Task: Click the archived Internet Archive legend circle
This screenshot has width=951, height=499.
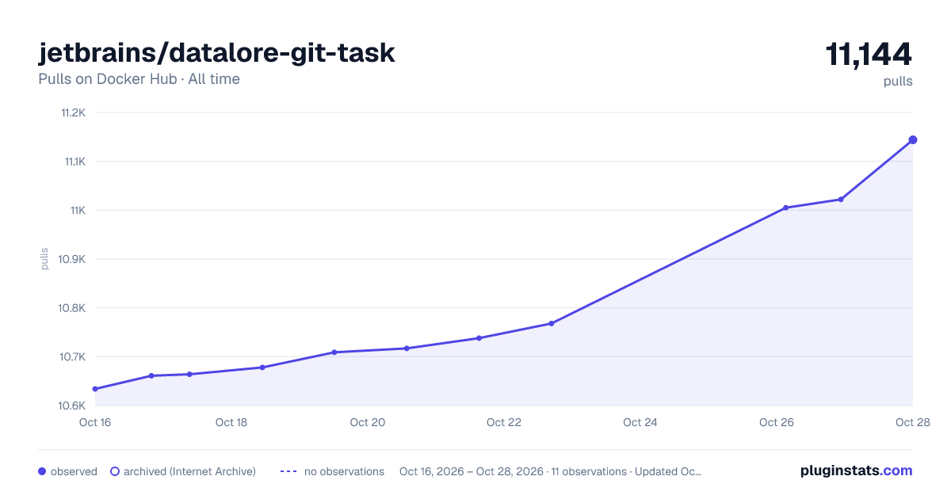Action: [x=115, y=471]
